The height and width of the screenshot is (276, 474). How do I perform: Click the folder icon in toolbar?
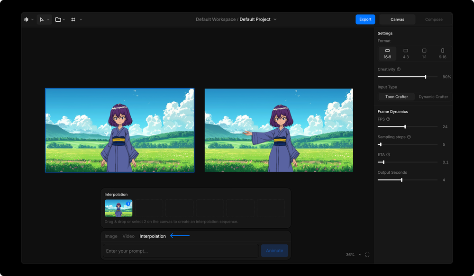(58, 19)
